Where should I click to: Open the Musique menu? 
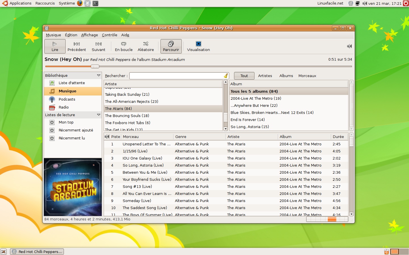tap(53, 35)
